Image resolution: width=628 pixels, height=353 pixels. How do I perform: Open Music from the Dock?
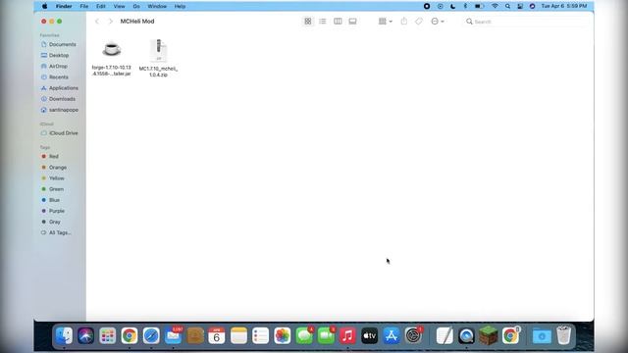pos(347,335)
